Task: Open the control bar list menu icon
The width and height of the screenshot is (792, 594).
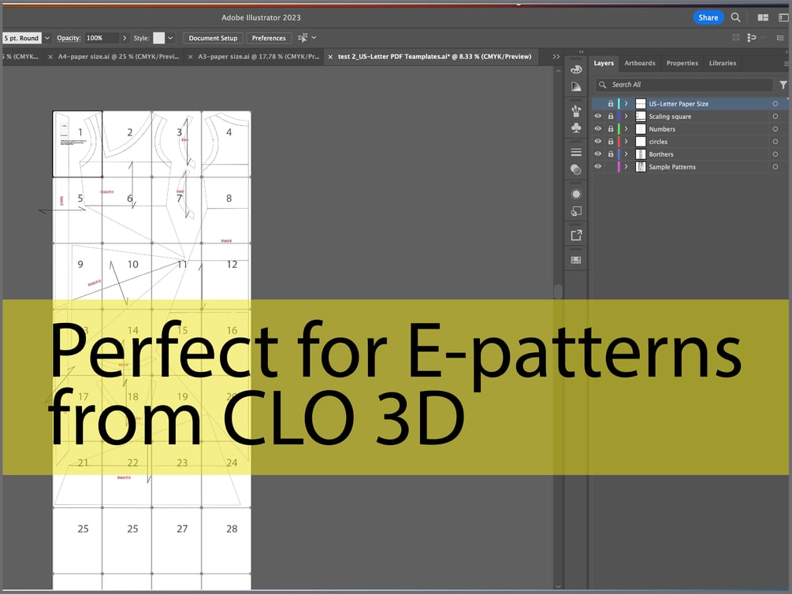Action: [x=780, y=38]
